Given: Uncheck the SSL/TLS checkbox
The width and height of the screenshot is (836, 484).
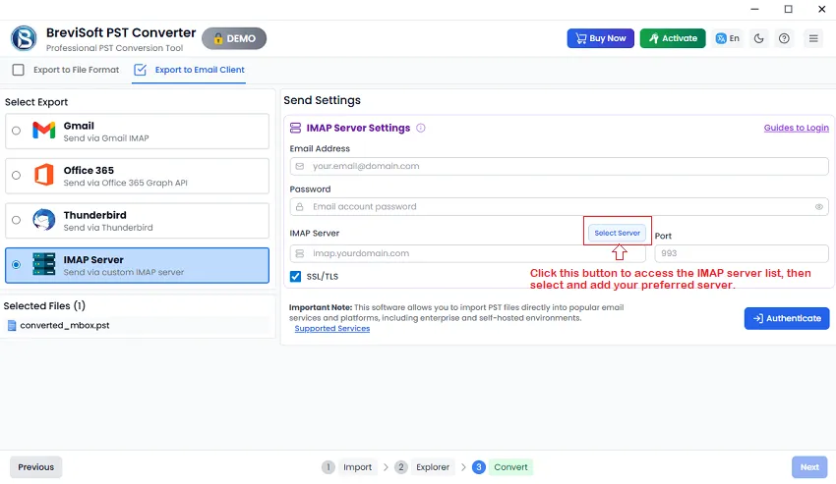Looking at the screenshot, I should (295, 276).
